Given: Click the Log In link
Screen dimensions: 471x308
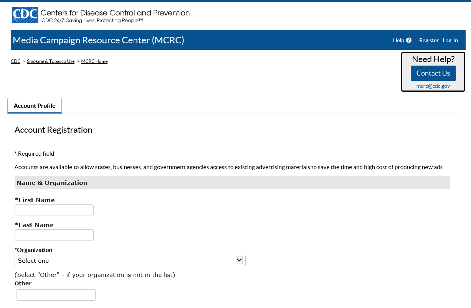Looking at the screenshot, I should 450,40.
